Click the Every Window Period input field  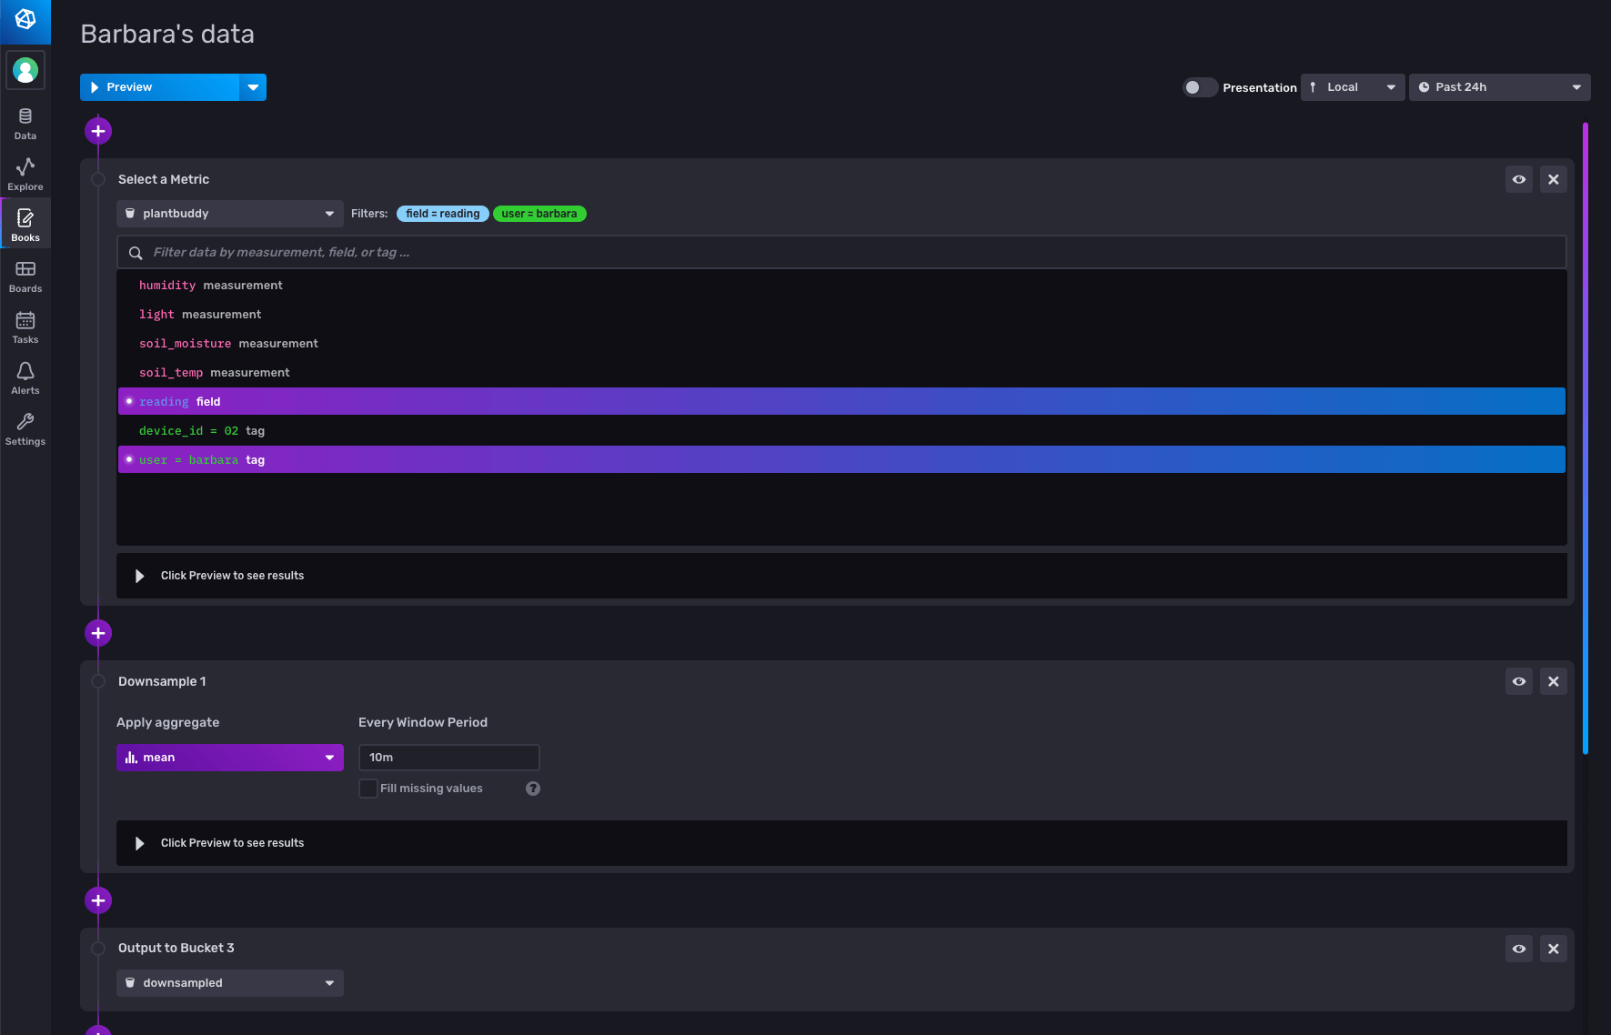[448, 758]
